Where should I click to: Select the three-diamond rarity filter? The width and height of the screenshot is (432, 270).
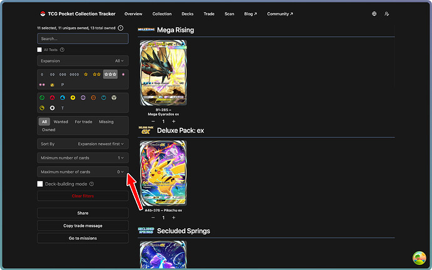[x=63, y=74]
